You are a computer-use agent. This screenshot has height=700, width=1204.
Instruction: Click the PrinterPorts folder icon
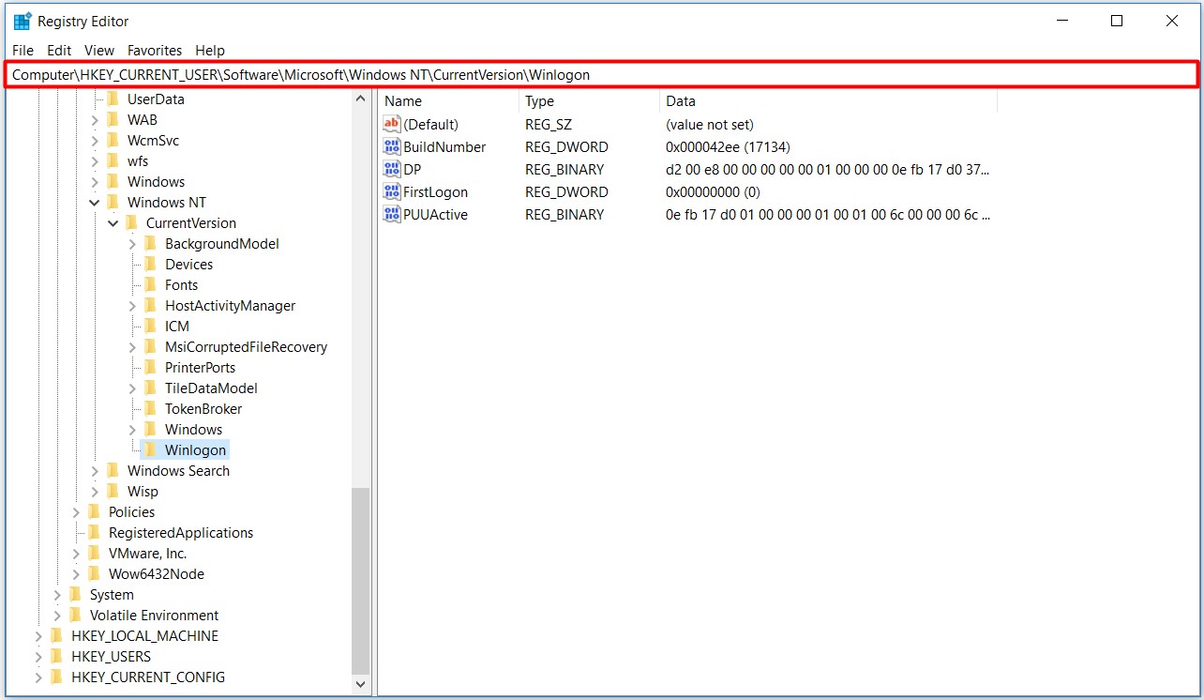150,367
